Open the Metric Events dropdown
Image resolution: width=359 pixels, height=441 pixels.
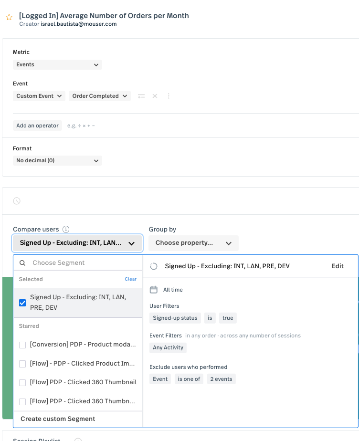(x=57, y=64)
